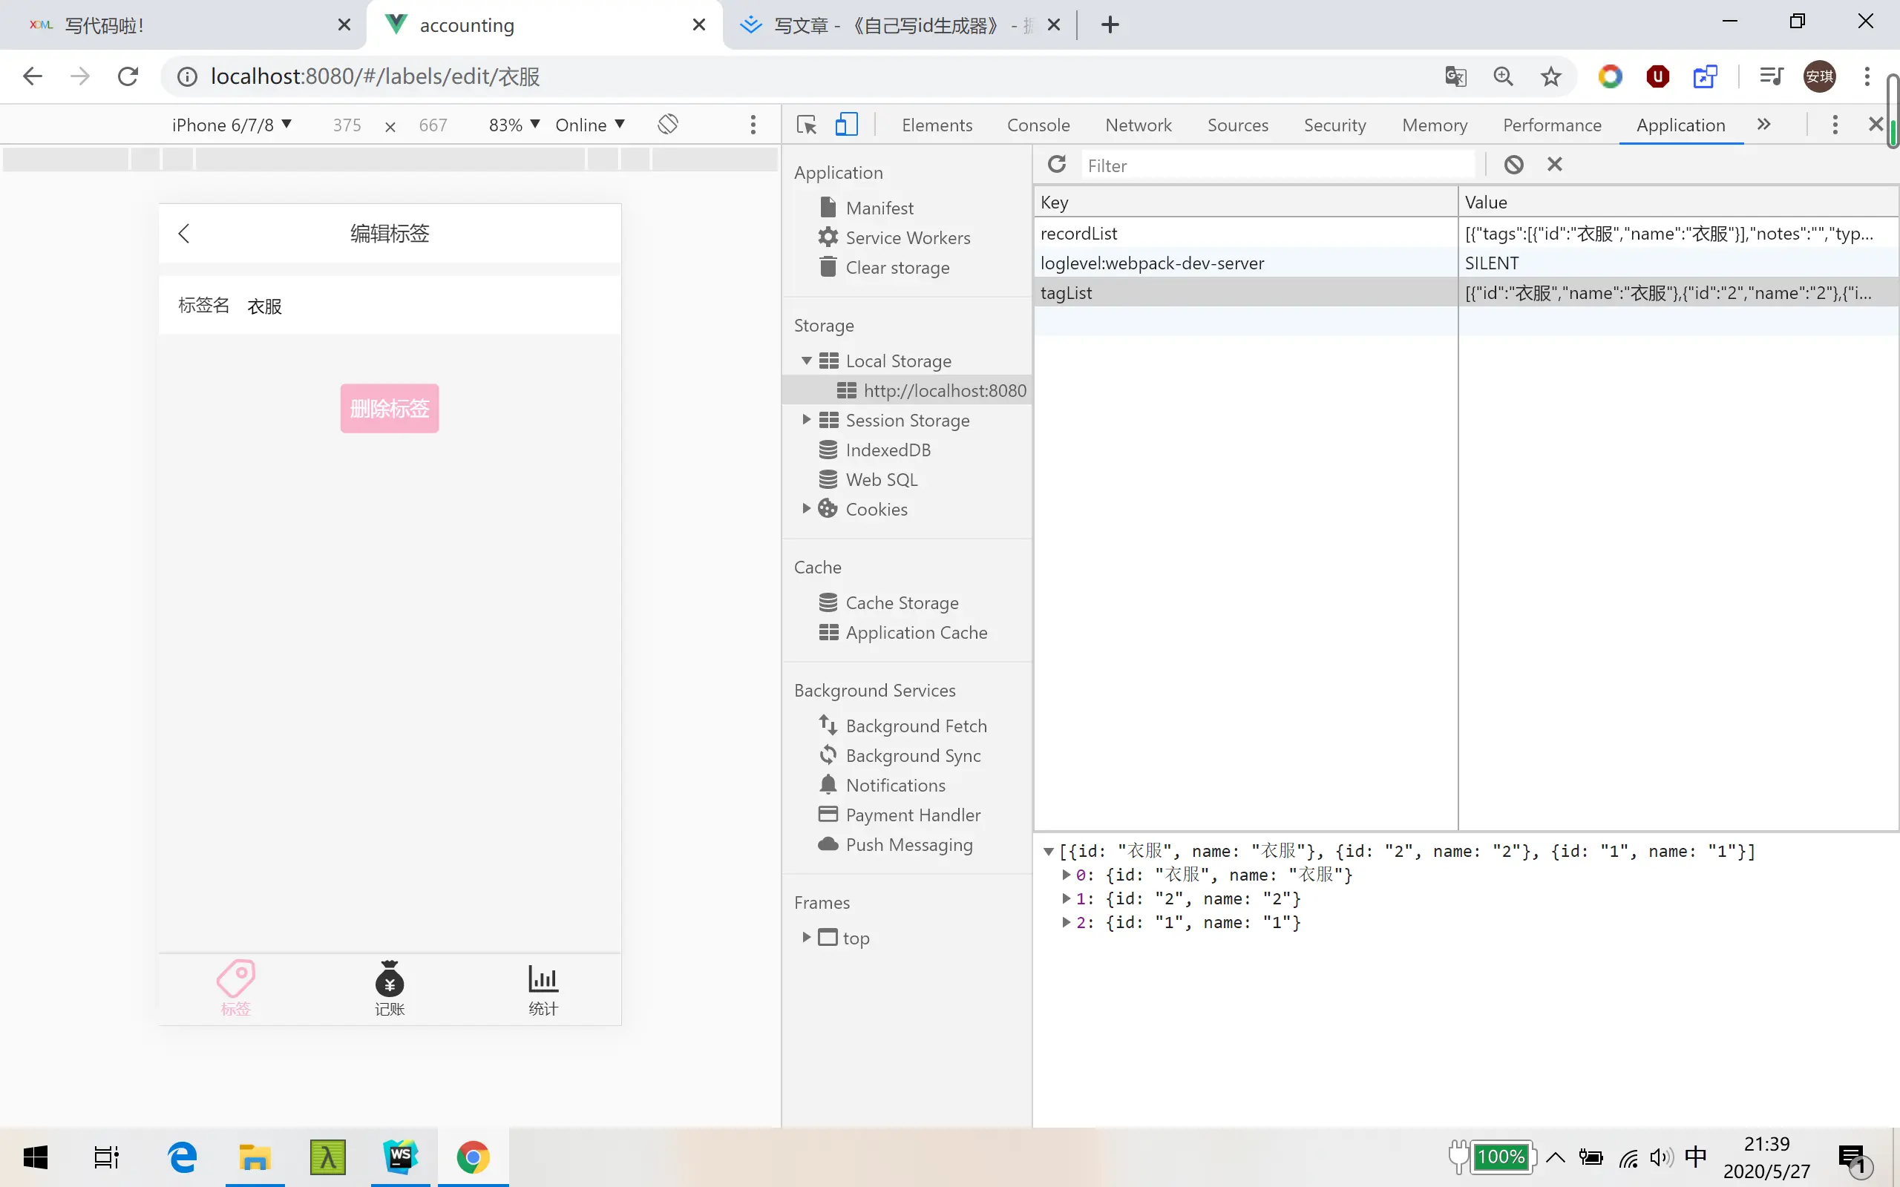The height and width of the screenshot is (1187, 1900).
Task: Bookmark this page with the star
Action: point(1550,77)
